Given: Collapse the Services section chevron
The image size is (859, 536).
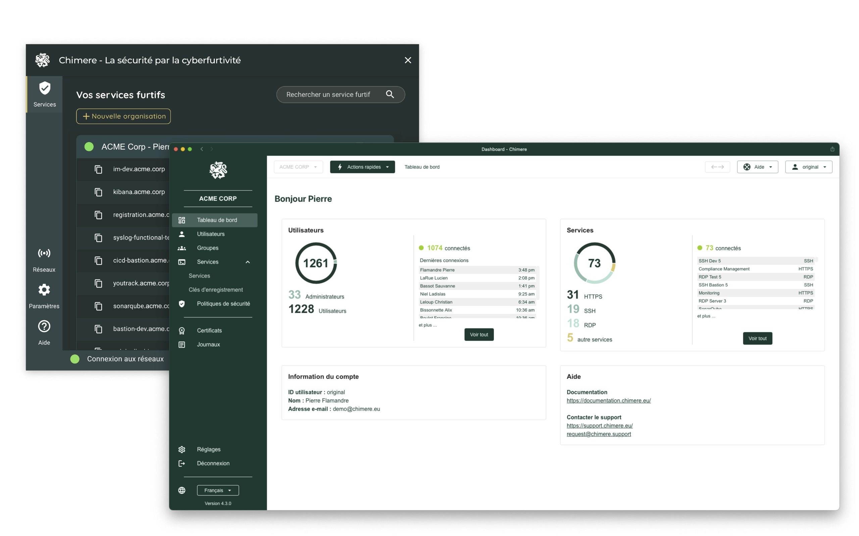Looking at the screenshot, I should click(x=247, y=262).
